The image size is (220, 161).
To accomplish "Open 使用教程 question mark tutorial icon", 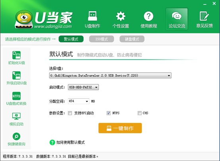I will point(148,16).
